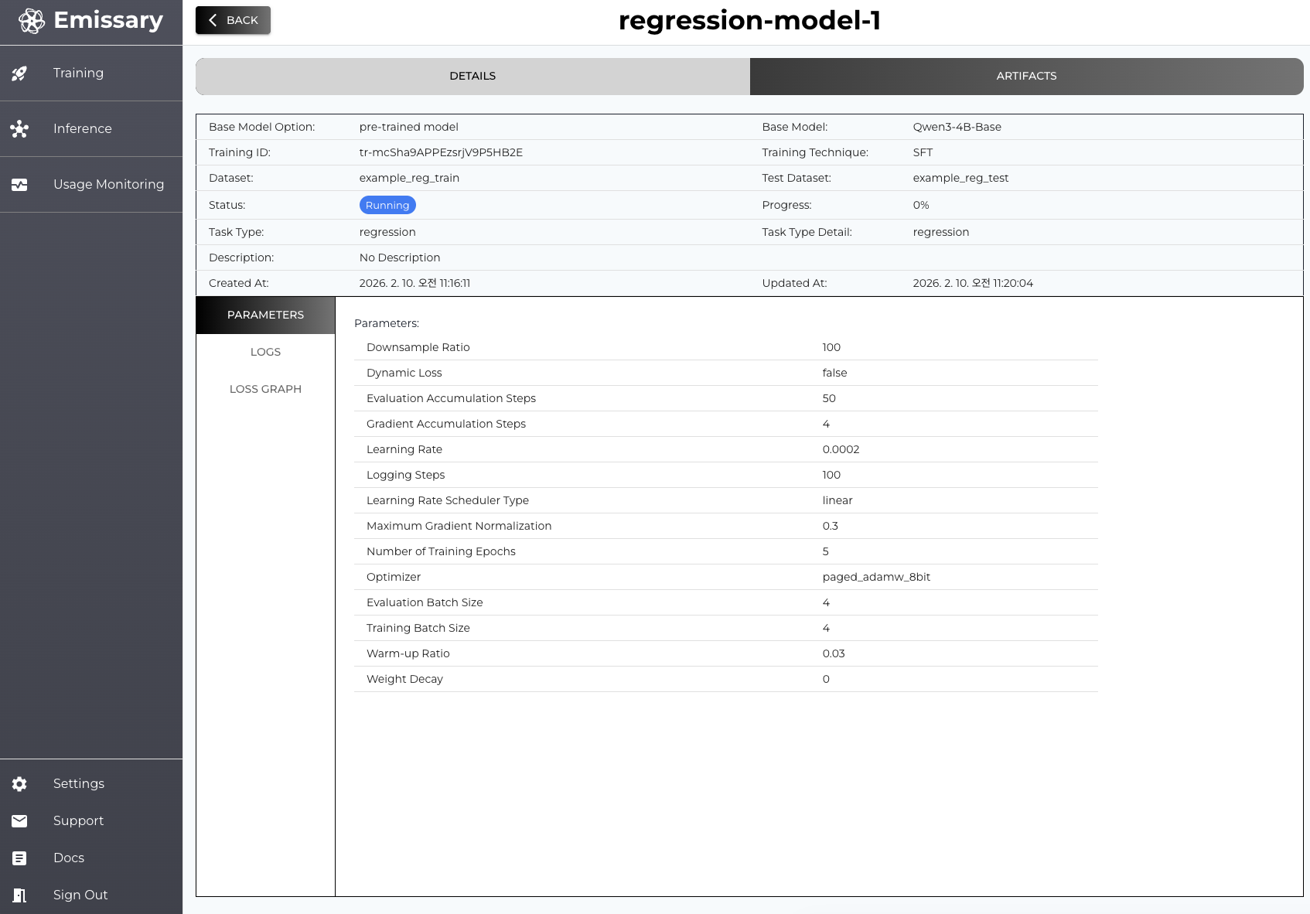Select the PARAMETERS panel
Viewport: 1310px width, 914px height.
point(265,315)
